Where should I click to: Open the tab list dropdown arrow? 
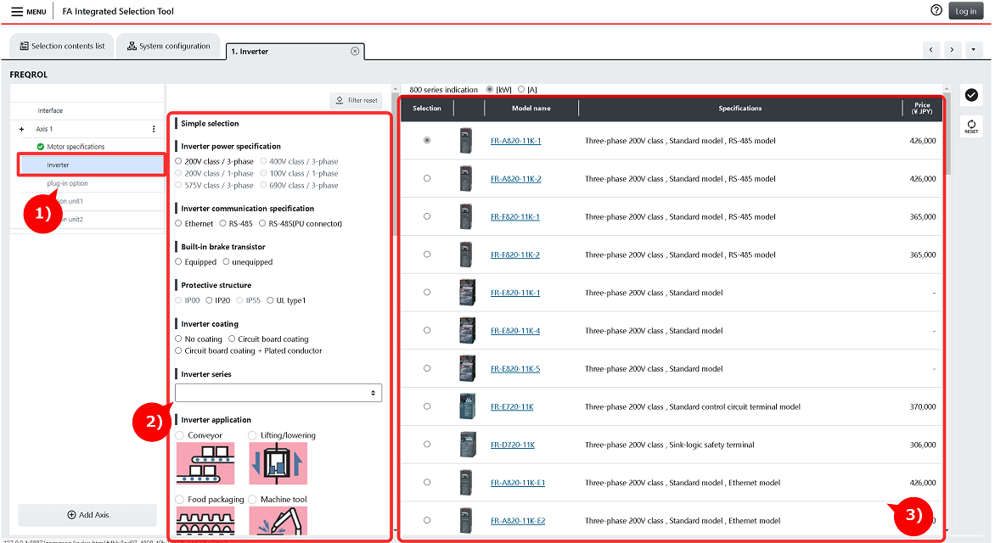tap(973, 49)
